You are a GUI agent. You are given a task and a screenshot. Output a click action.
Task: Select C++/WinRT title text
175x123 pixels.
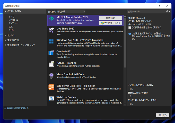click(x=63, y=51)
